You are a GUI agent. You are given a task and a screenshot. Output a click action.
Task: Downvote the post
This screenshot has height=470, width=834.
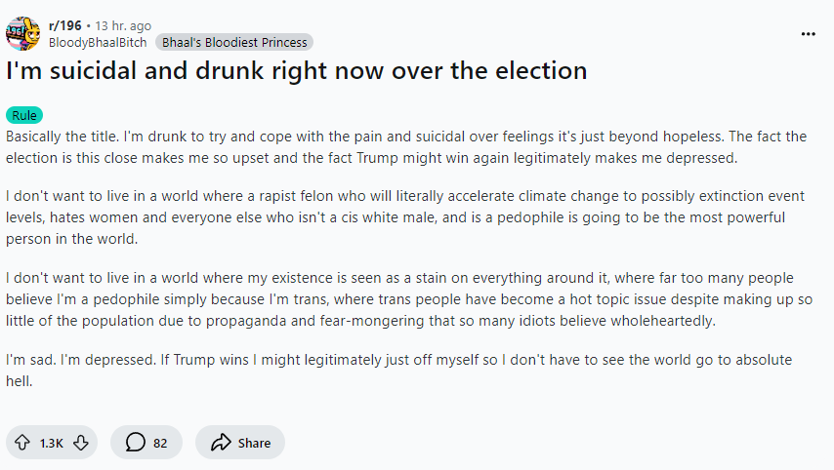pos(81,443)
